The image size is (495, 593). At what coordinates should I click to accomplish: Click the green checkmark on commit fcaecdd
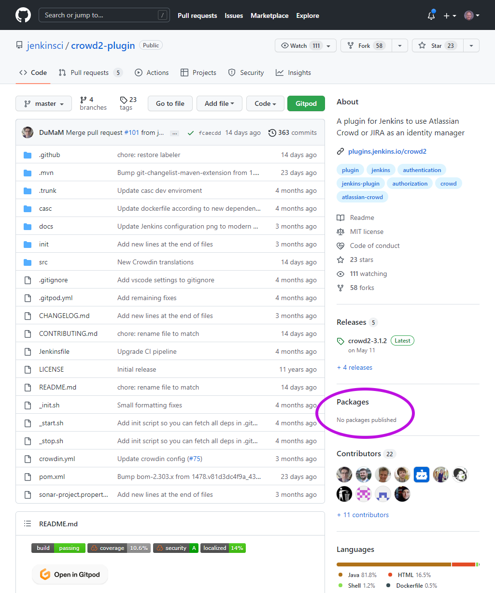[190, 132]
